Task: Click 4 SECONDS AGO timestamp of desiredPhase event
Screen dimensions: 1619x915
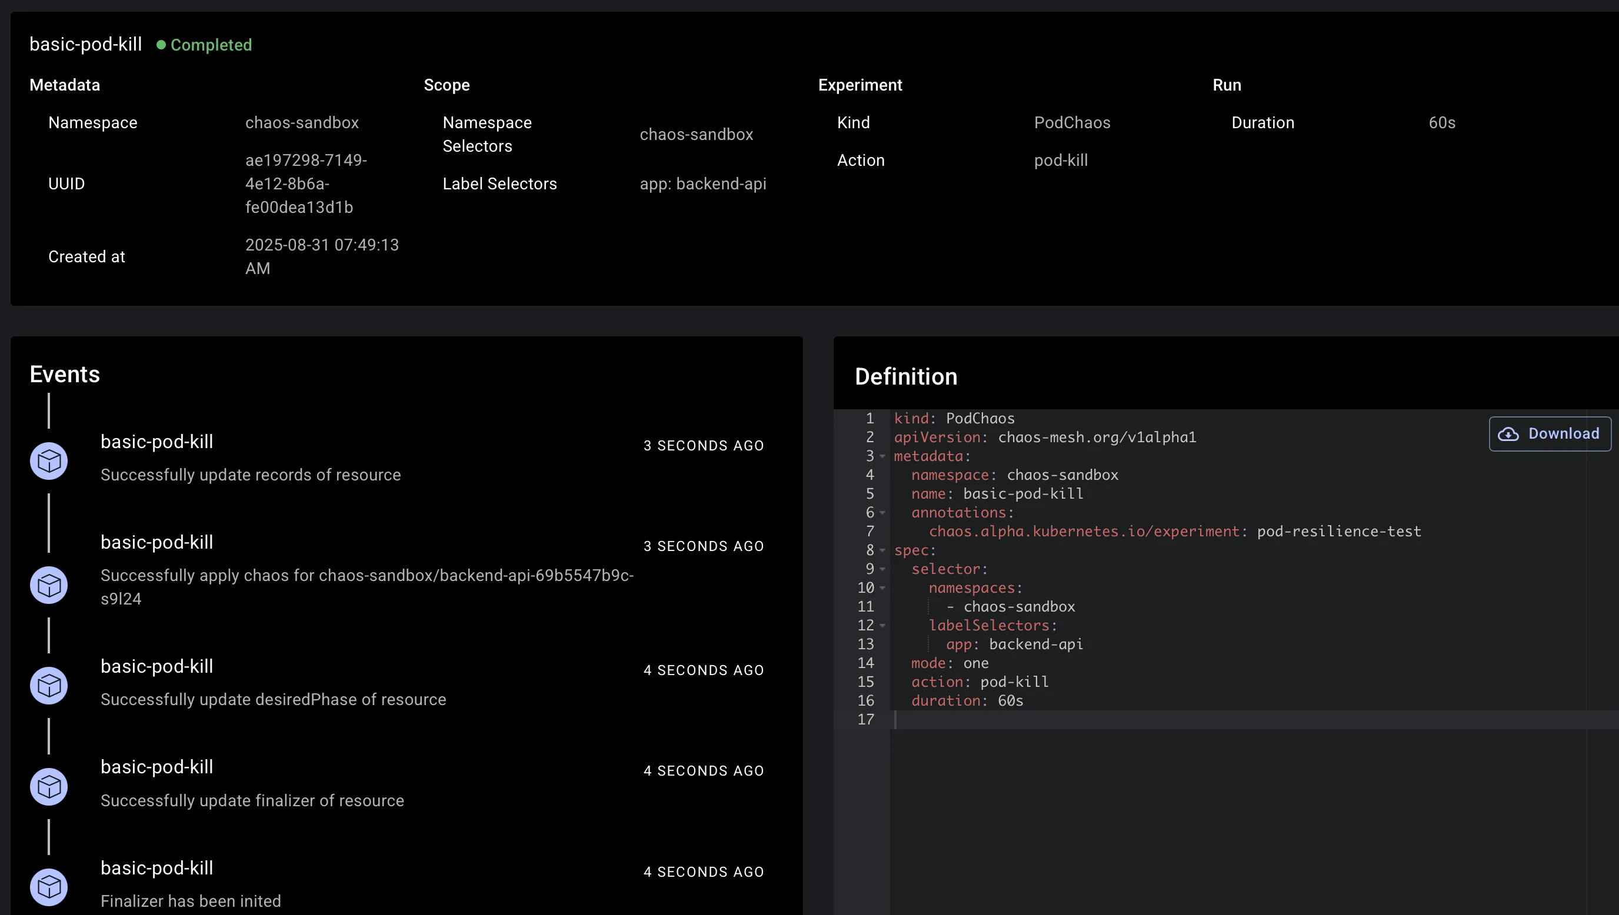Action: click(703, 670)
